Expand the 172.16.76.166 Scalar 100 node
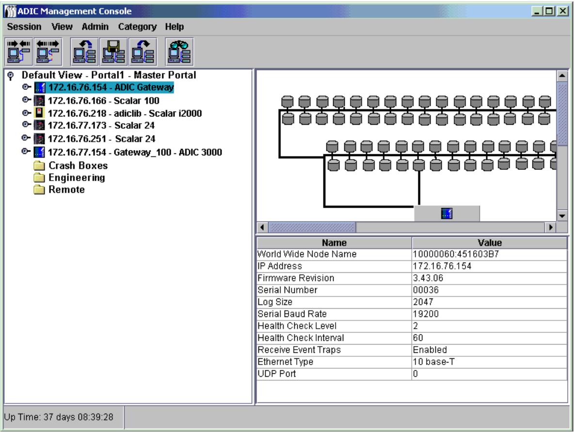 26,100
